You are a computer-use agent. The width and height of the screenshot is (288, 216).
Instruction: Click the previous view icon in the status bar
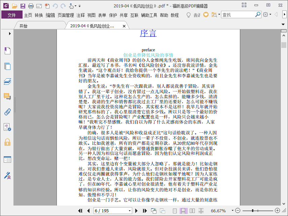pos(153,211)
